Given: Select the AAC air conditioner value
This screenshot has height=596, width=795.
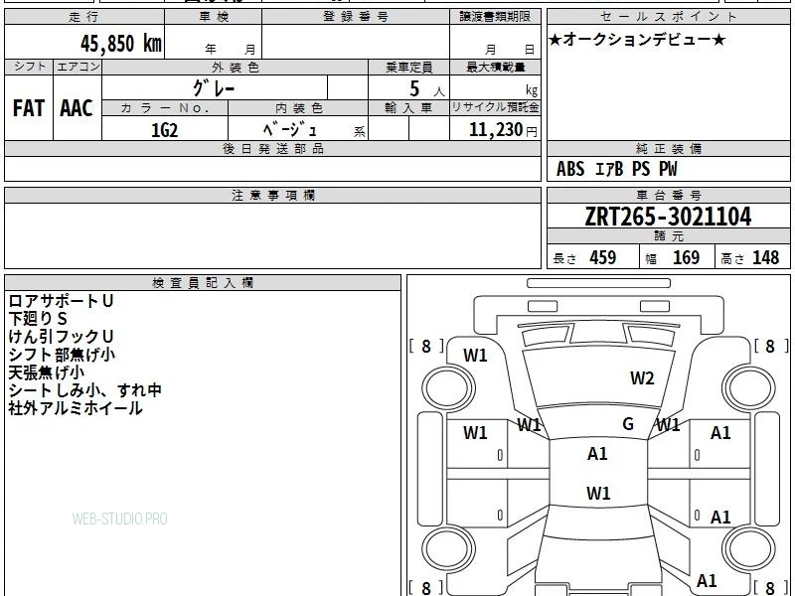Looking at the screenshot, I should coord(77,108).
